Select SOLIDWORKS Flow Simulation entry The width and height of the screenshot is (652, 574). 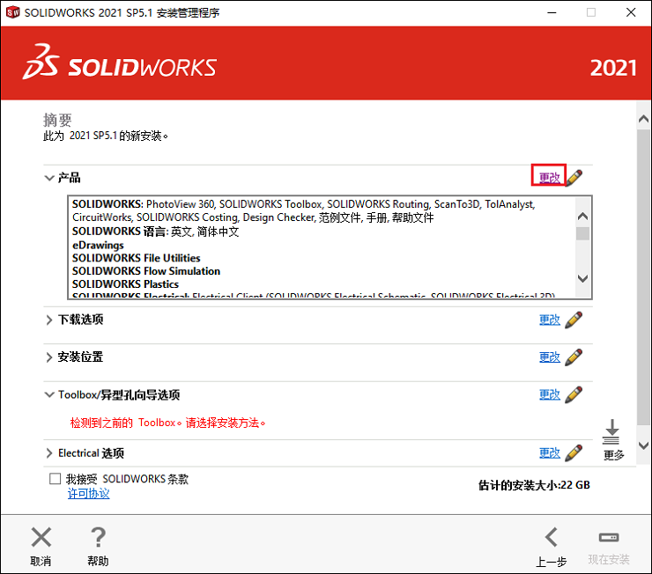pos(146,271)
